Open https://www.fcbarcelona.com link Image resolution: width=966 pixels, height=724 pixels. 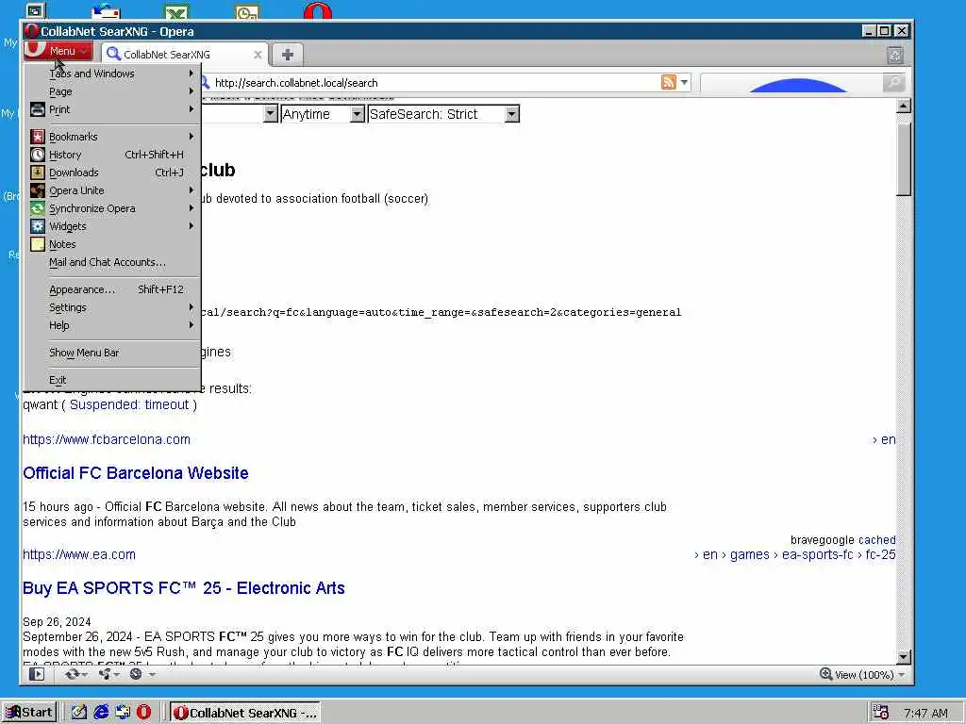107,439
